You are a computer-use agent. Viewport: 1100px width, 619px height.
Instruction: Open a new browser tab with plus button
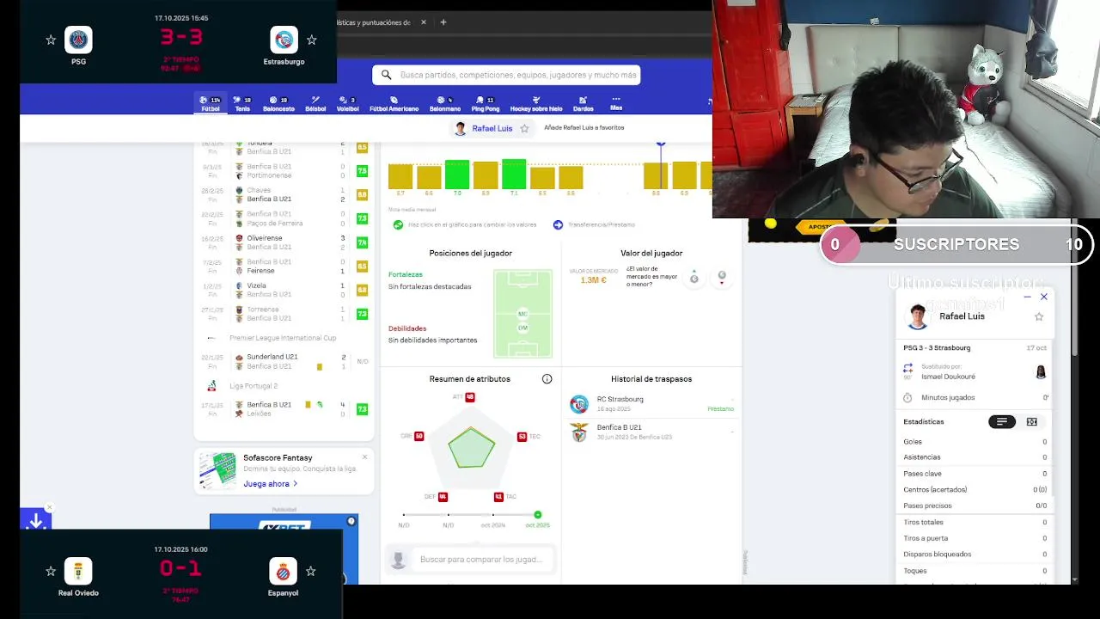tap(443, 22)
